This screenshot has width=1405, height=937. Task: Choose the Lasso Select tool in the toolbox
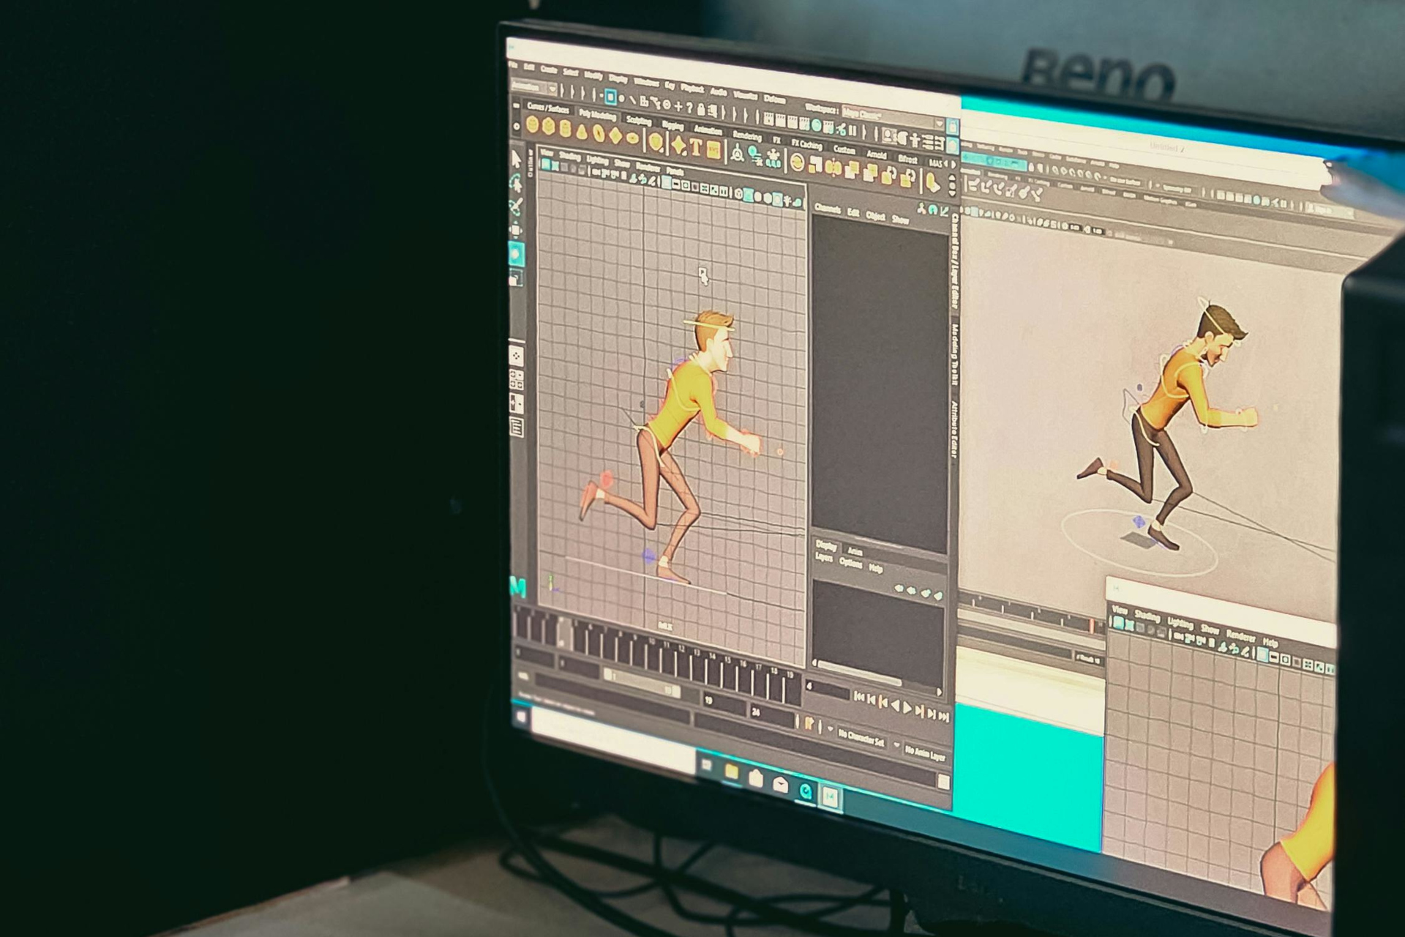click(x=516, y=183)
